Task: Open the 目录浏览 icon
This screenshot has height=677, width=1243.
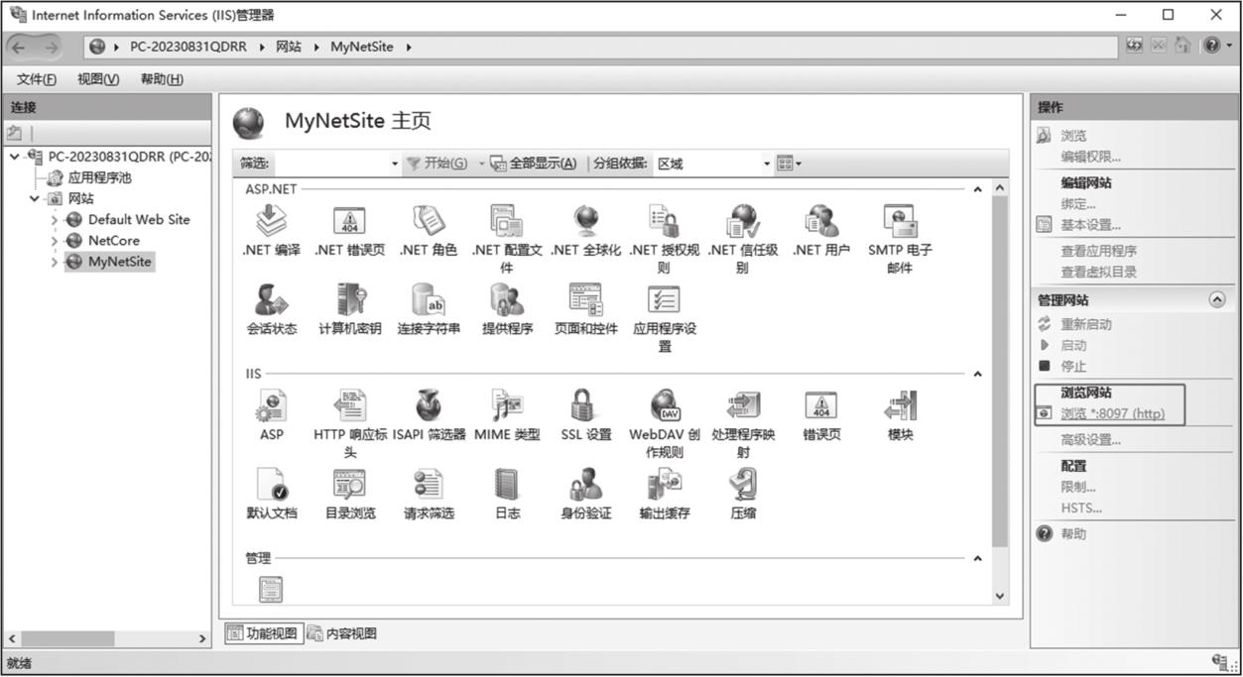Action: point(349,484)
